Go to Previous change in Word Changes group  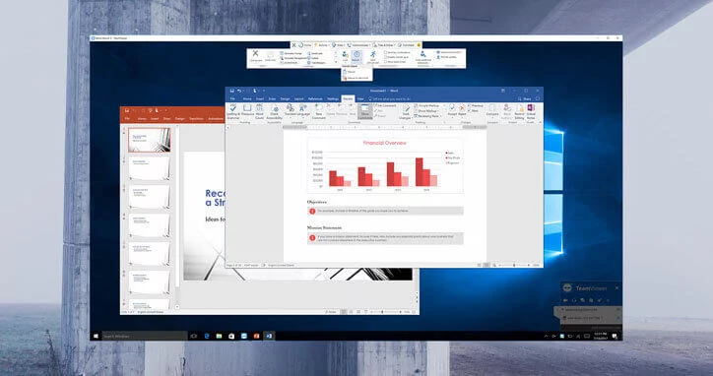click(x=476, y=105)
